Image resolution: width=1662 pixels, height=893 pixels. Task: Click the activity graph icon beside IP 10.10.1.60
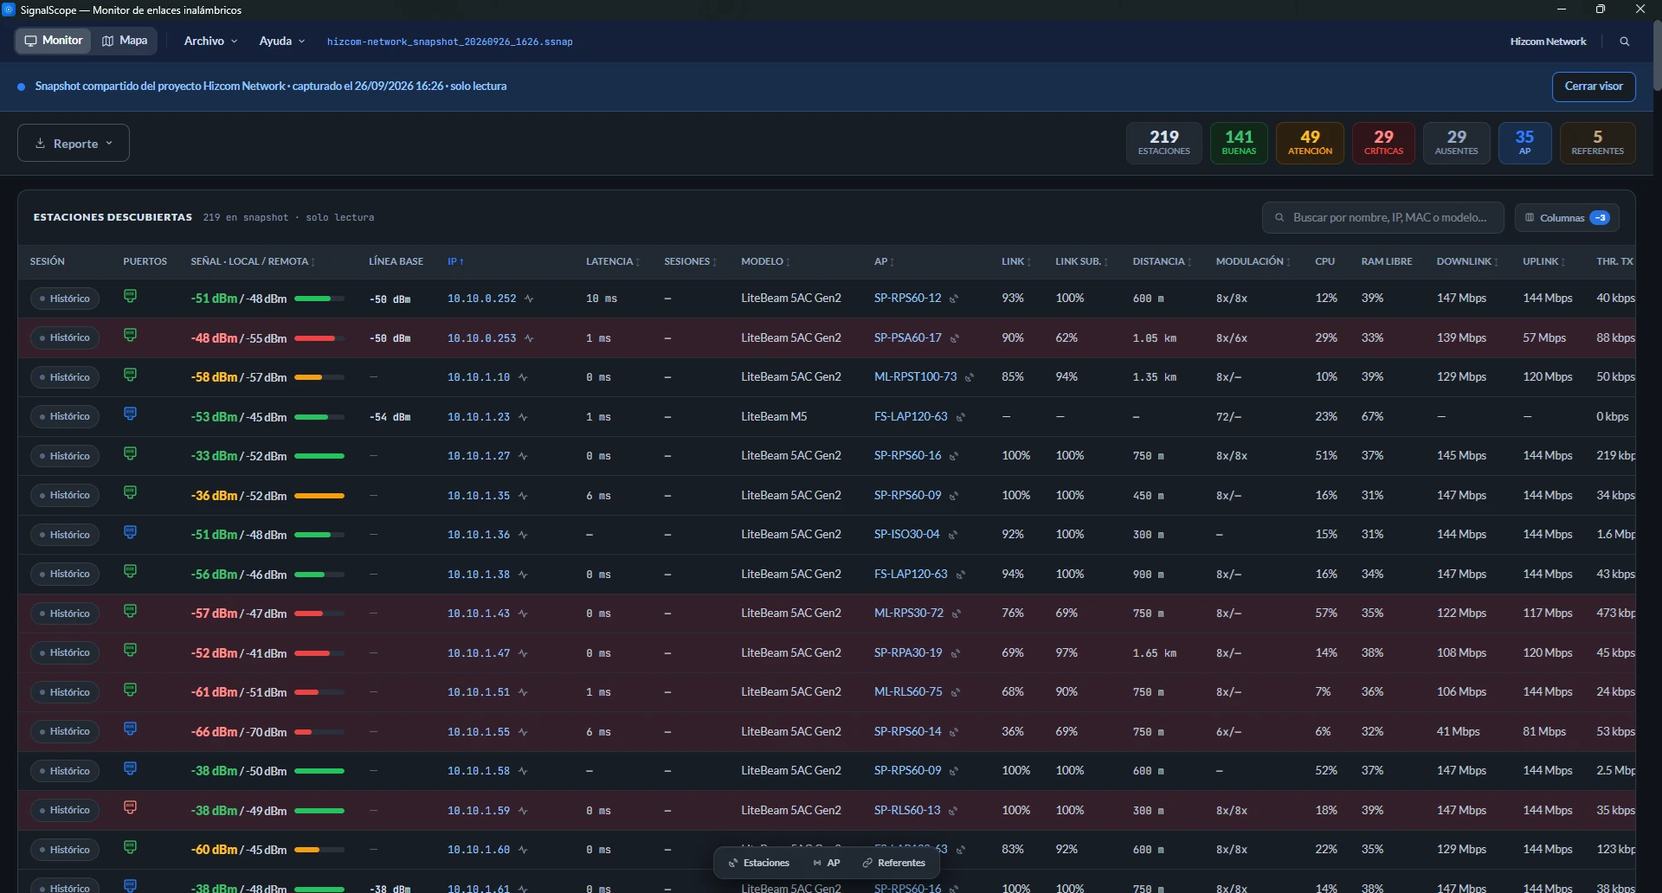tap(523, 851)
